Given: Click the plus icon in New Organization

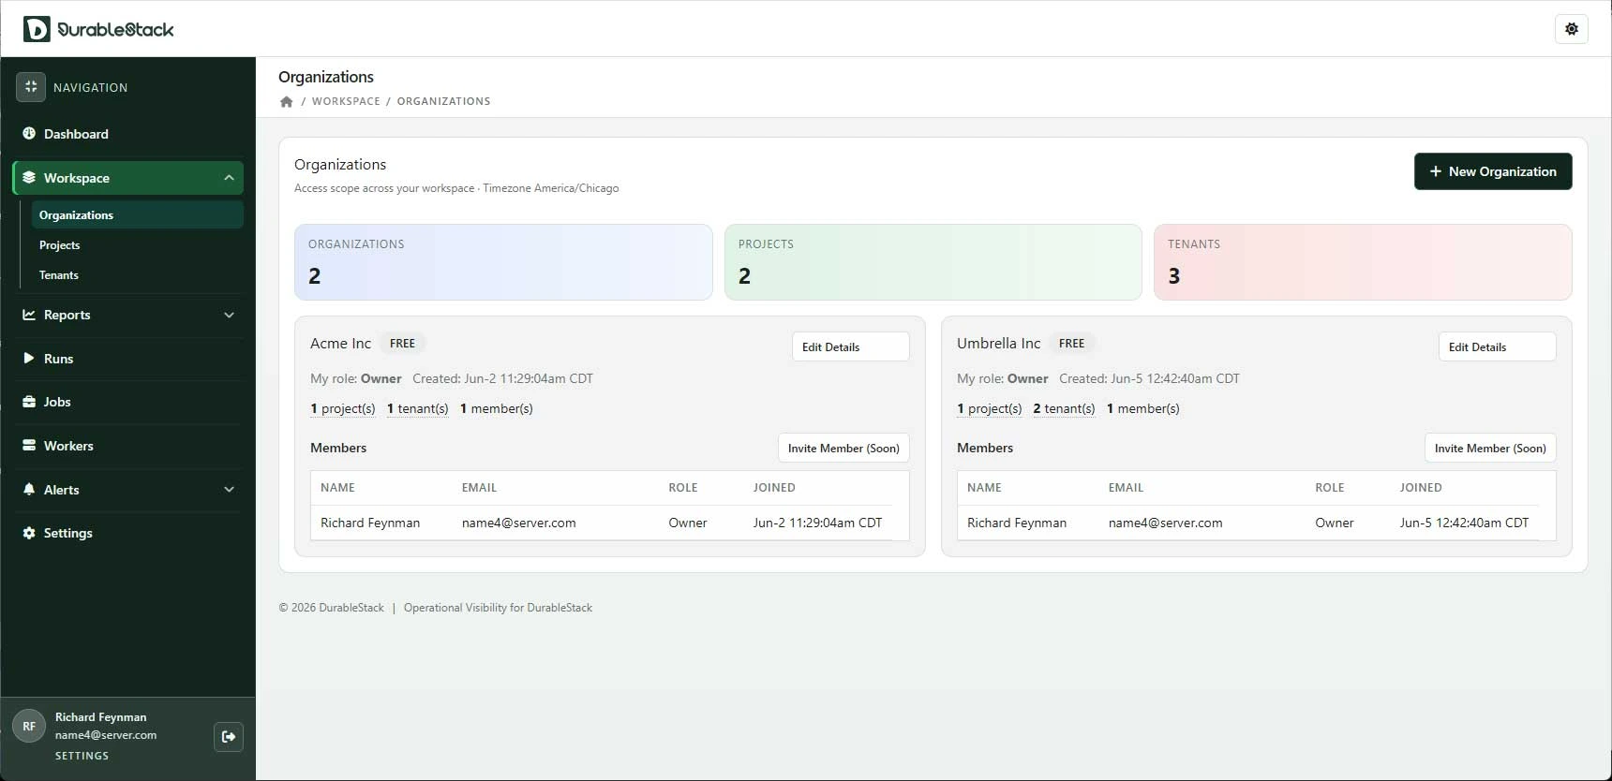Looking at the screenshot, I should point(1435,171).
